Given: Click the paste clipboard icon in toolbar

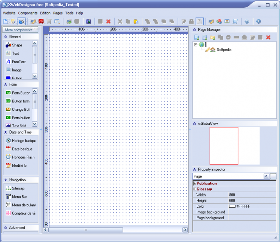Looking at the screenshot, I should point(136,21).
